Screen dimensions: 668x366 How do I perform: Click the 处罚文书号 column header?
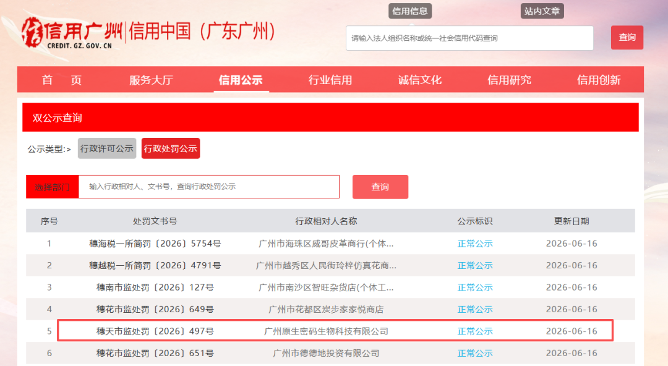point(155,221)
